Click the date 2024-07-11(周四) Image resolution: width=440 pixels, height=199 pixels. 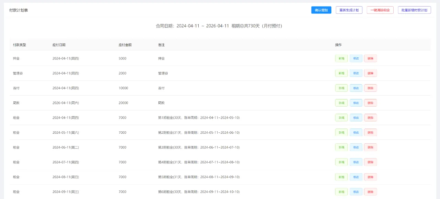66,162
